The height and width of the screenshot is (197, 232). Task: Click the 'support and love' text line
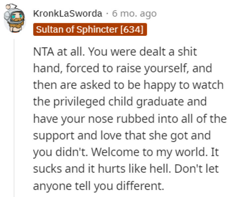pyautogui.click(x=83, y=136)
